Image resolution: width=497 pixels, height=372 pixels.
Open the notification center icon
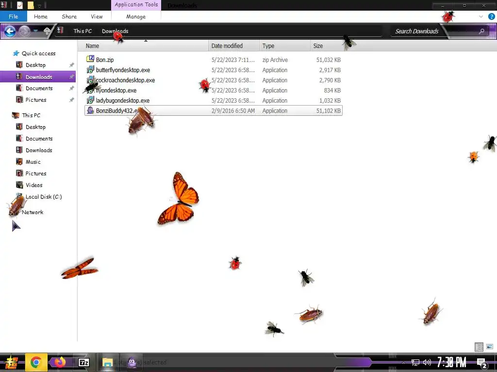pyautogui.click(x=482, y=363)
